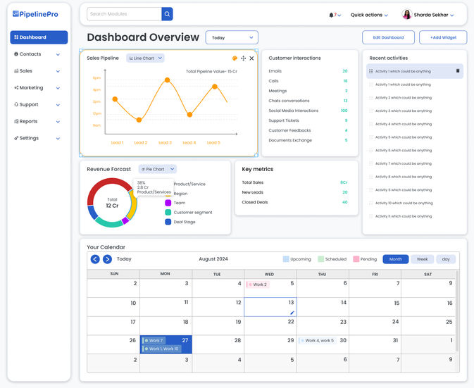This screenshot has width=474, height=388.
Task: Switch calendar to day view
Action: point(446,259)
